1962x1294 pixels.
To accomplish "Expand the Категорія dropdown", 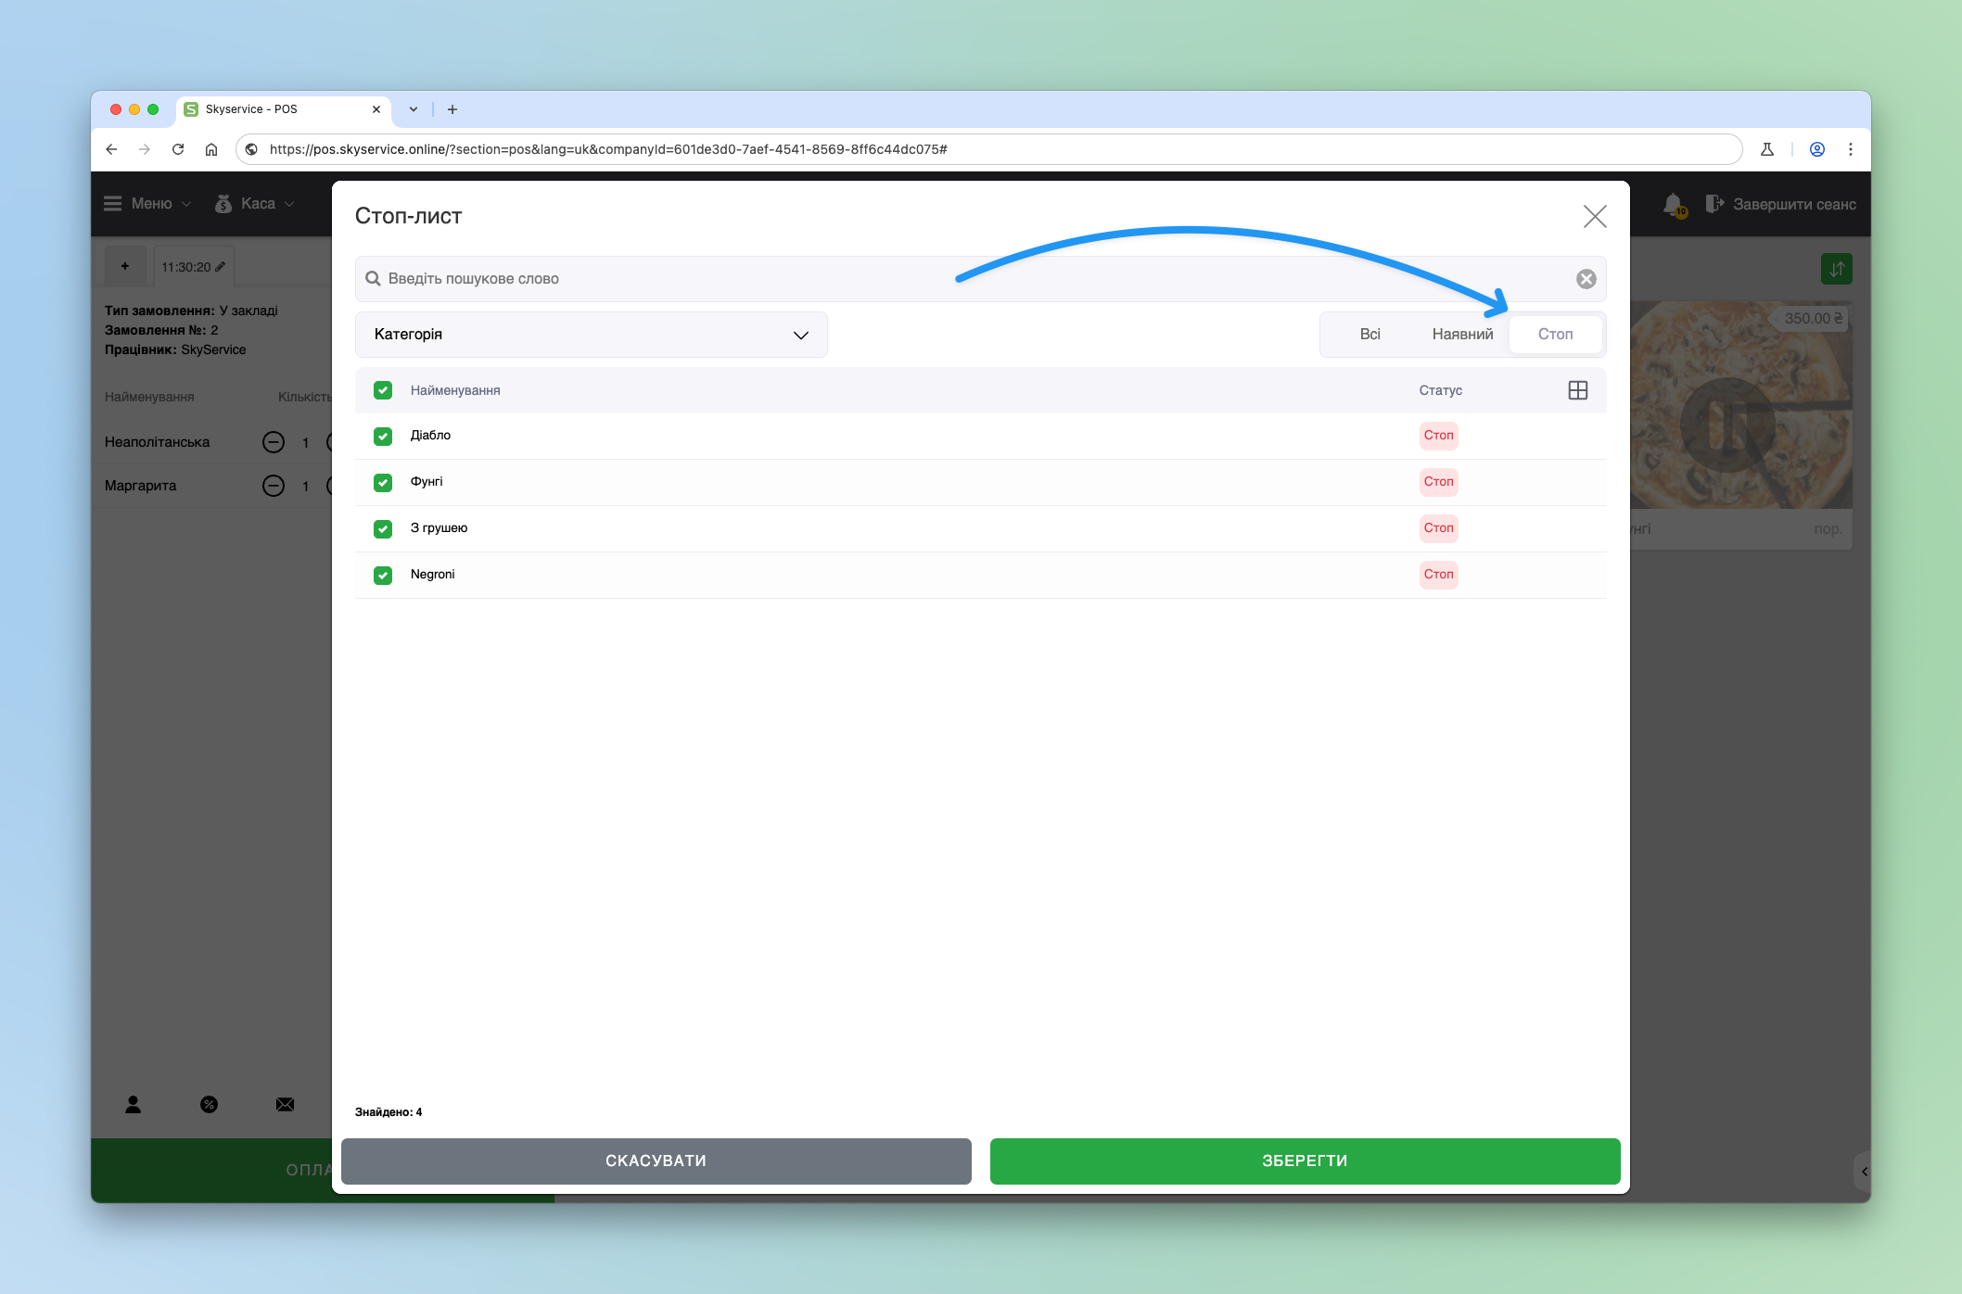I will (x=591, y=335).
